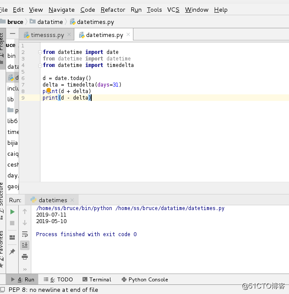The image size is (289, 294).
Task: Open the 4: Run tool window button
Action: [x=22, y=280]
